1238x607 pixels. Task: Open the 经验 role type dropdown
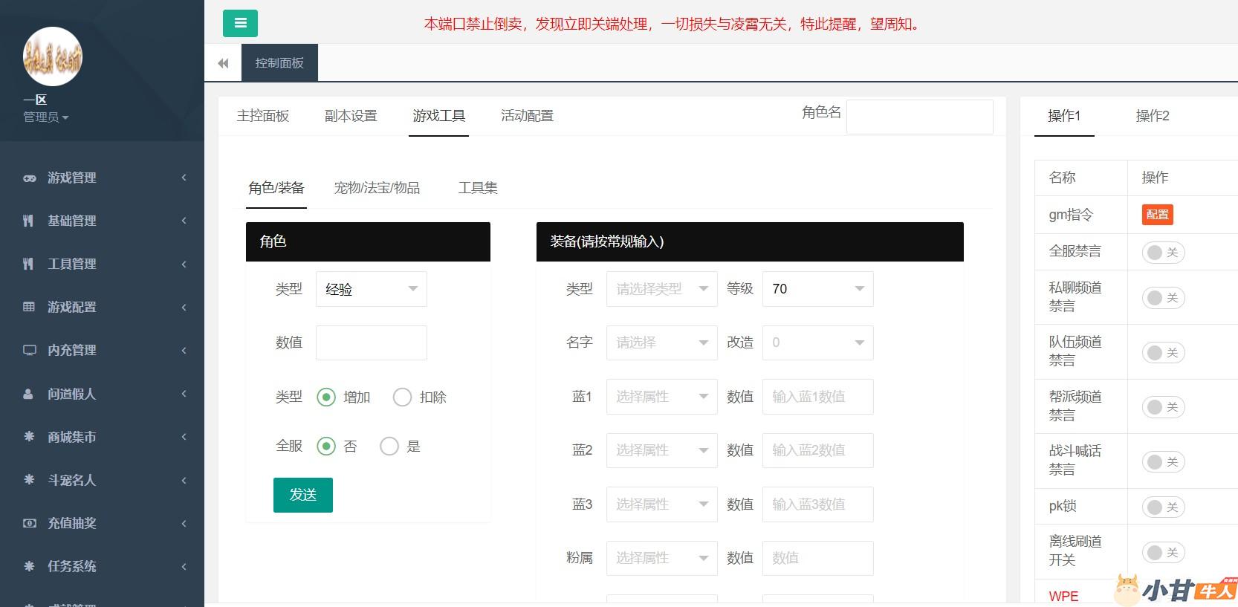pos(371,289)
